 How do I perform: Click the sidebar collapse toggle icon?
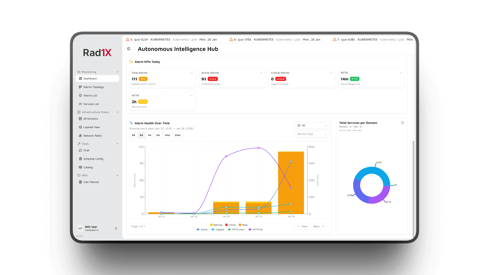129,49
